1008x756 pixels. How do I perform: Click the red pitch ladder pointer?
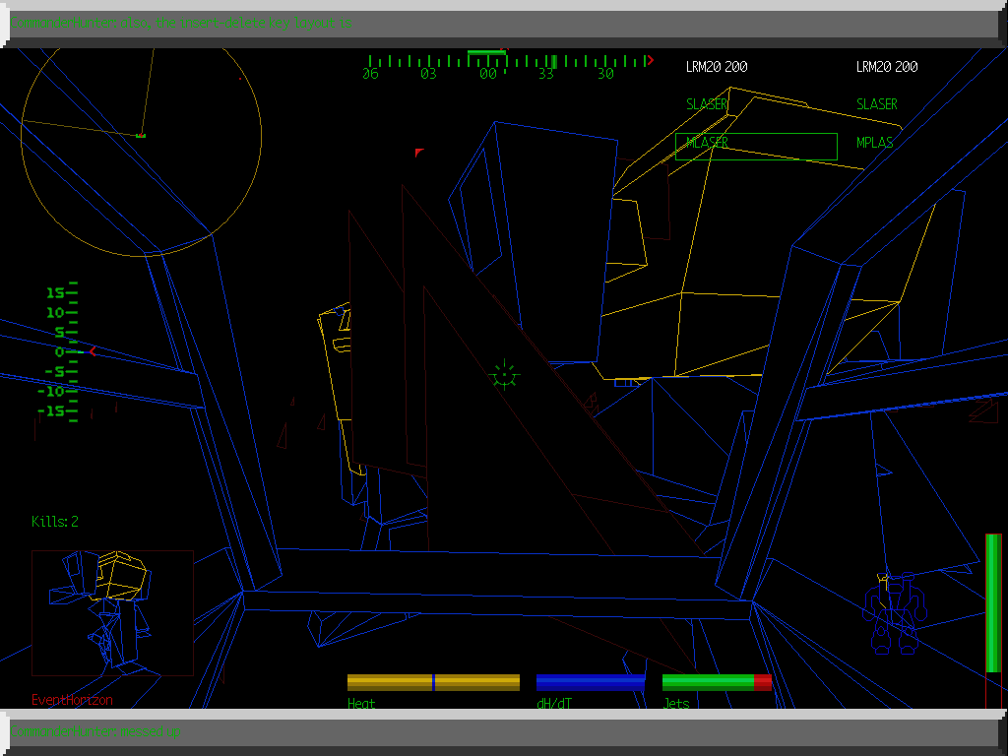[x=93, y=351]
